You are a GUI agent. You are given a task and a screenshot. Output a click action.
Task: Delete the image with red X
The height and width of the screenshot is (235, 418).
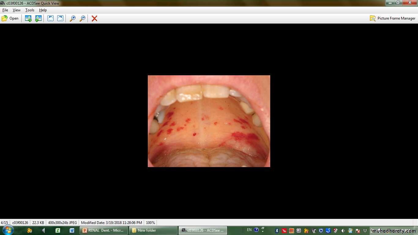(x=95, y=18)
